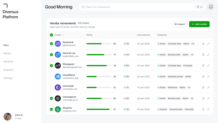Image resolution: width=218 pixels, height=123 pixels.
Task: Delete the Convergence vendor
Action: click(x=203, y=98)
